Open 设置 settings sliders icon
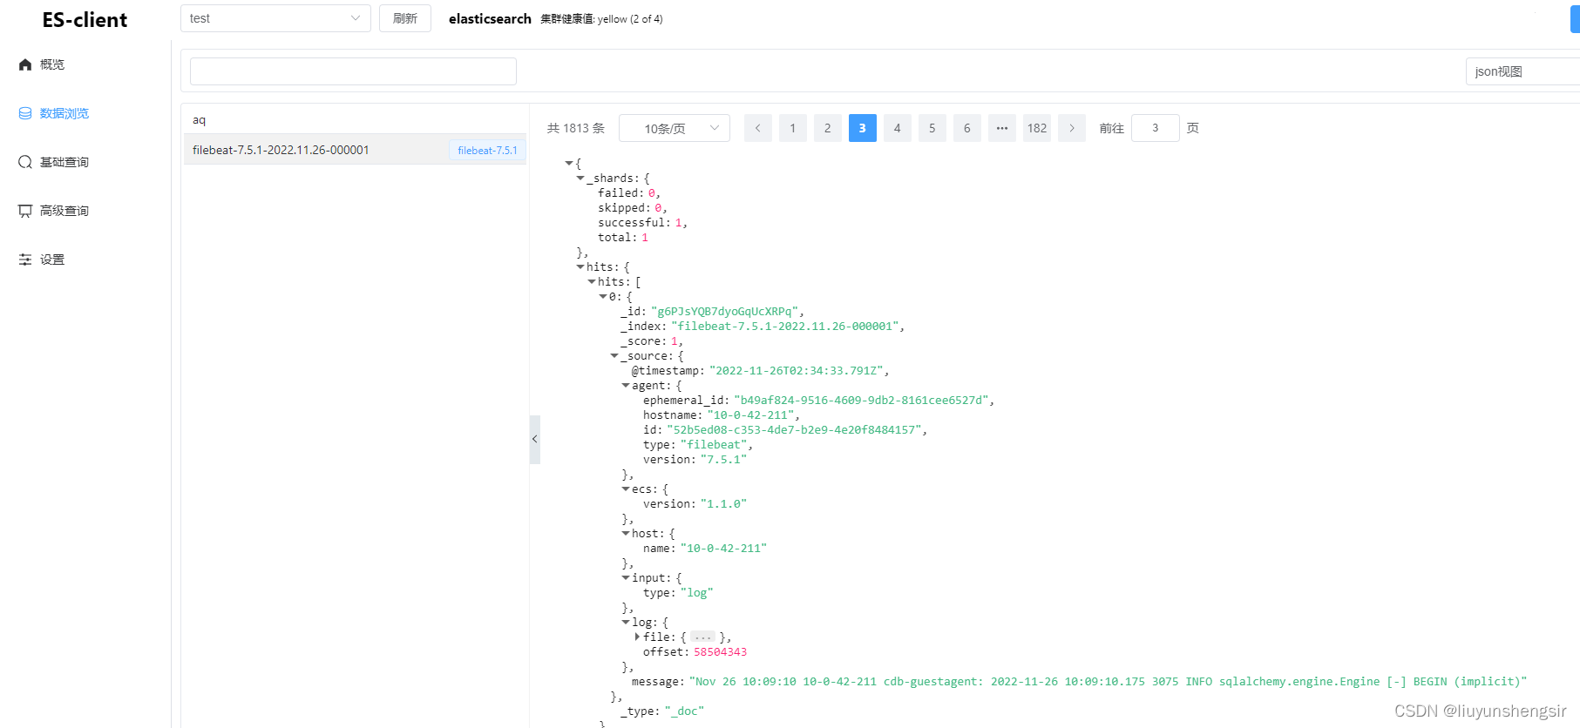Viewport: 1580px width, 728px height. coord(25,260)
